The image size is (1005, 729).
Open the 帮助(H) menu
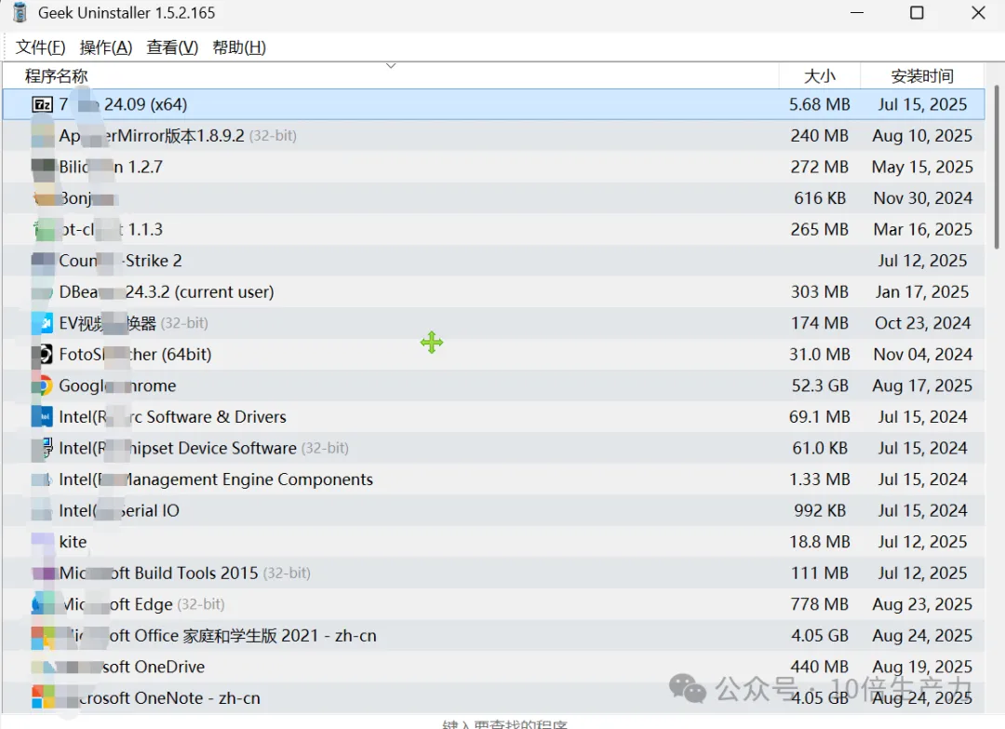click(239, 47)
